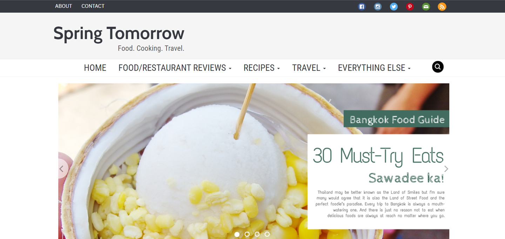Jump to the fourth slide dot
Viewport: 505px width, 239px height.
point(267,234)
